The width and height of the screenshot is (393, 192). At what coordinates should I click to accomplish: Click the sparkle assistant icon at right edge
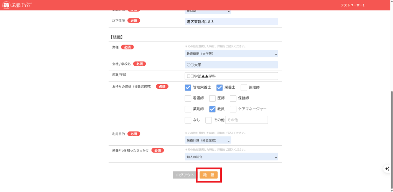(x=388, y=169)
